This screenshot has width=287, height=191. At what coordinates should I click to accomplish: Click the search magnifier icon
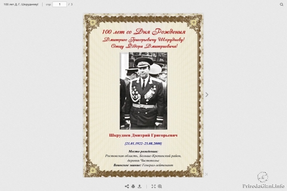pos(281,4)
